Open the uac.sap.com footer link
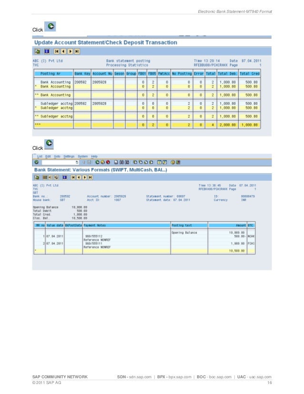Viewport: 304px width, 394px height. (260, 377)
